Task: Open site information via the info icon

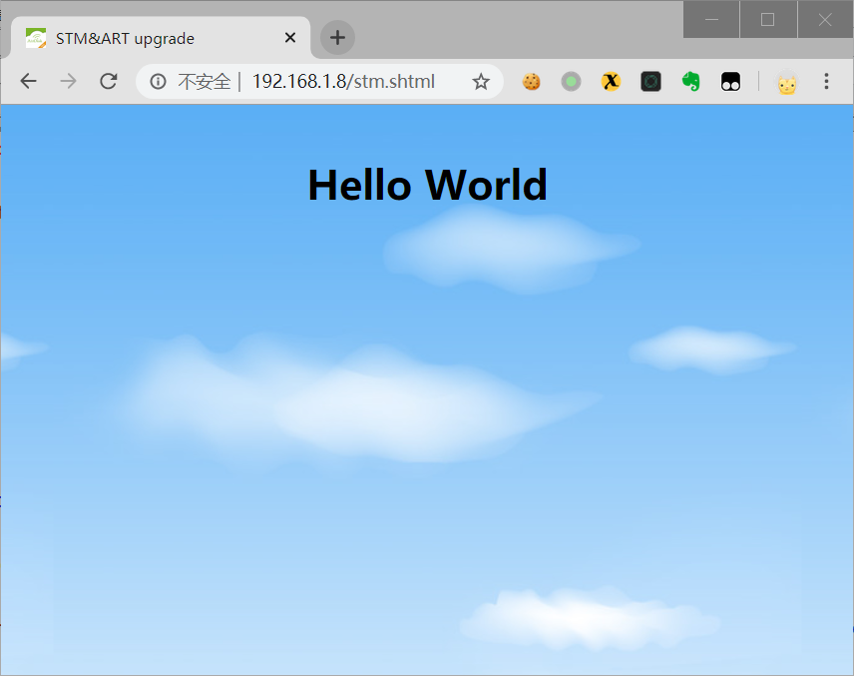Action: [158, 82]
